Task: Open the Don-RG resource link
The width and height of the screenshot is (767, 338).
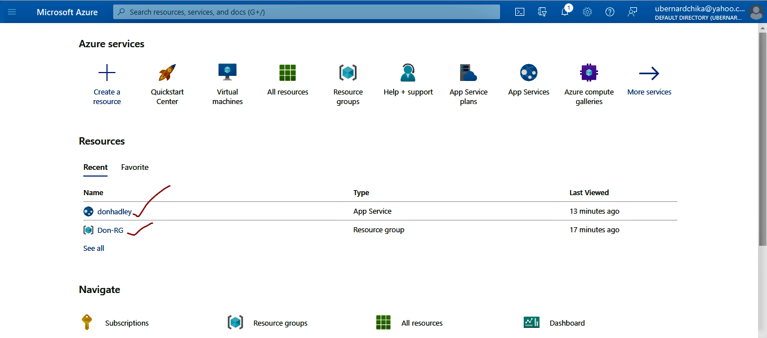Action: pos(110,230)
